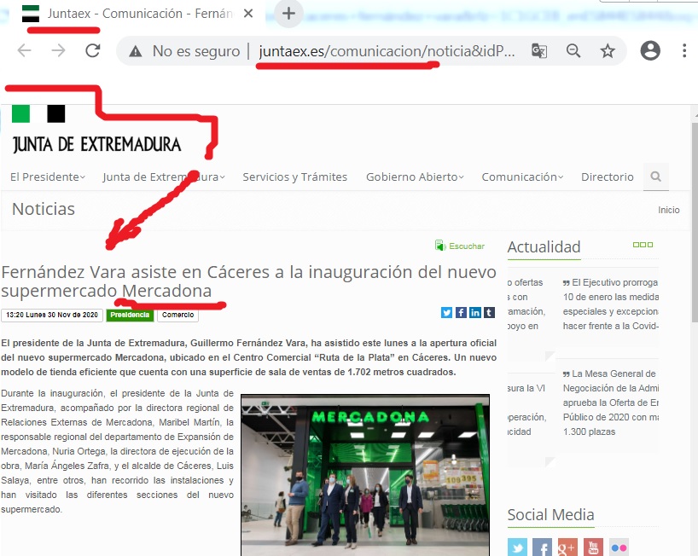
Task: Select the first Actualidad carousel square
Action: pyautogui.click(x=636, y=245)
